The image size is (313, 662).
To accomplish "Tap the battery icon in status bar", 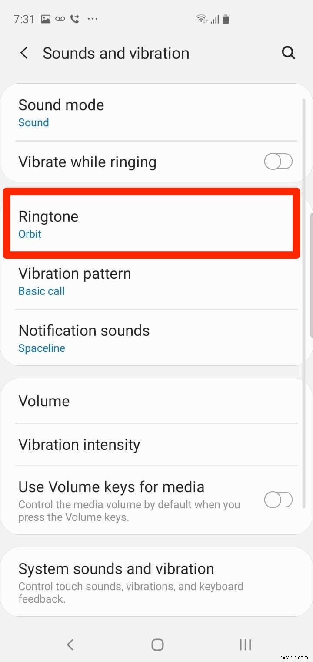I will [226, 19].
